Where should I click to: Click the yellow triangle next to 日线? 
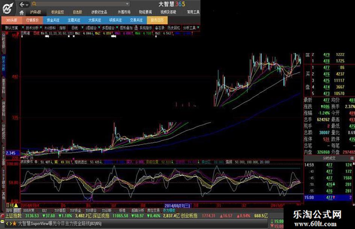16,206
